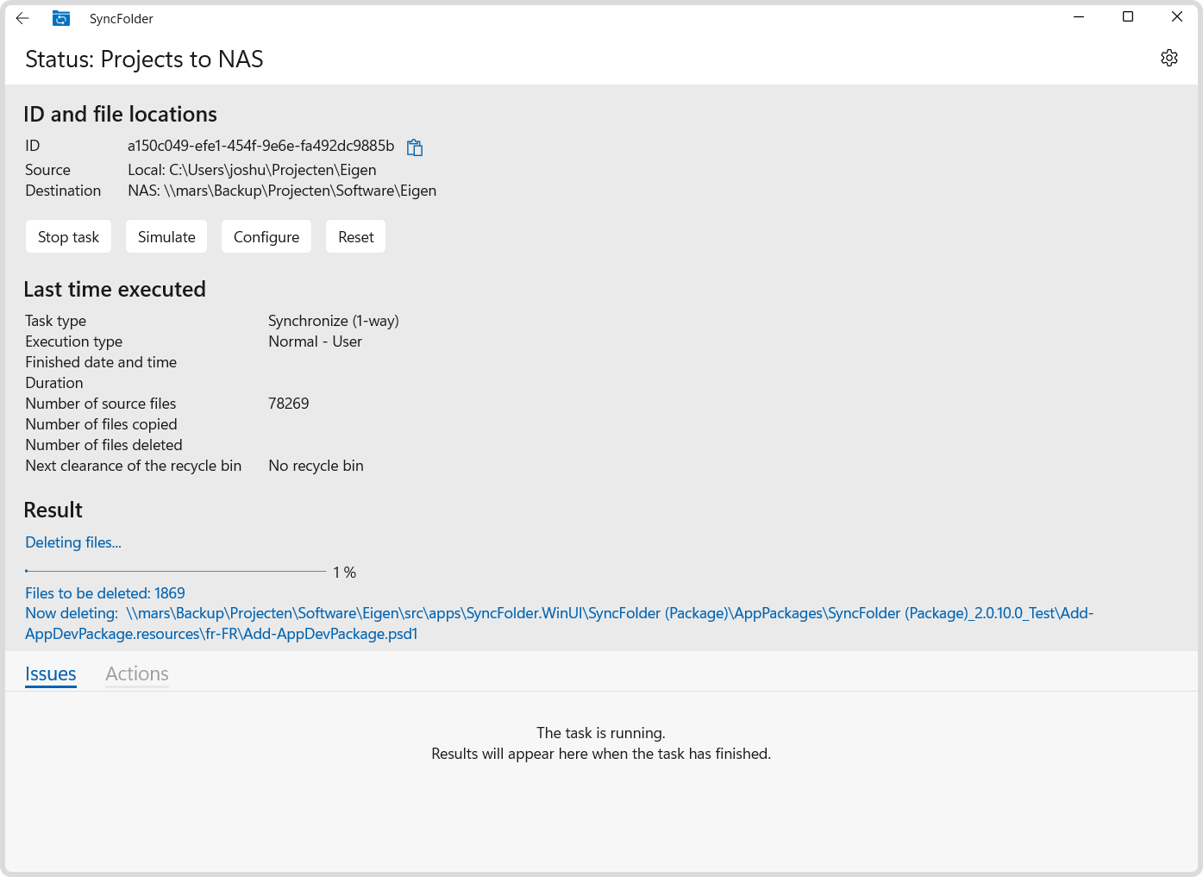The image size is (1203, 877).
Task: Click the source files count 78269
Action: coord(289,404)
